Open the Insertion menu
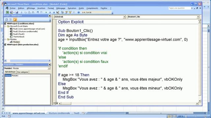The height and width of the screenshot is (118, 211). point(41,8)
